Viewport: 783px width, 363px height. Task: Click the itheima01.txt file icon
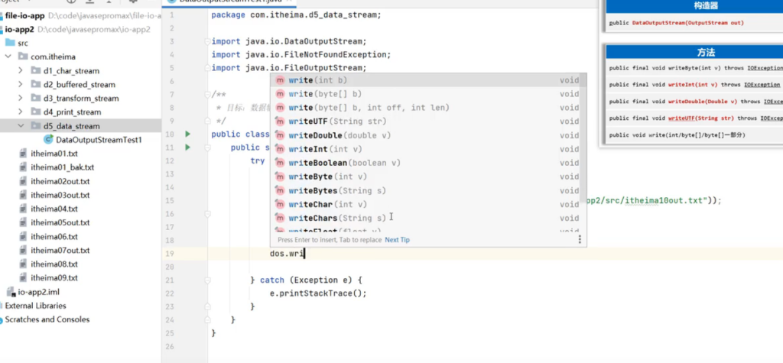23,154
